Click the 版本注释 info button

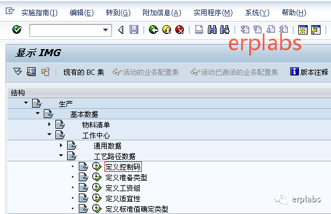(309, 72)
